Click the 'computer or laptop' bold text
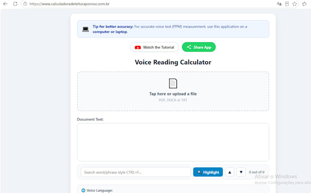The image size is (311, 193). point(110,31)
